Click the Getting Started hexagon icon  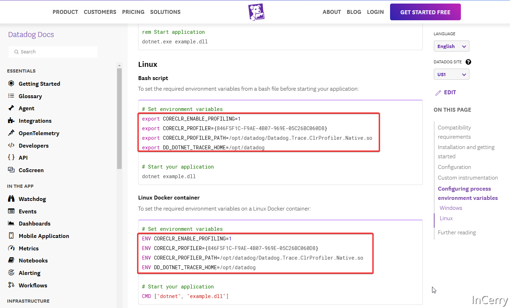[11, 84]
